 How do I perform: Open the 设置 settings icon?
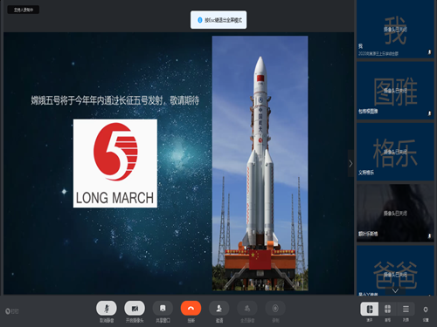[426, 310]
